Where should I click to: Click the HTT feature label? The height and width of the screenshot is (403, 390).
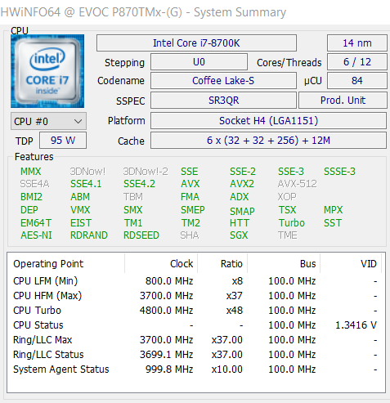tap(240, 223)
